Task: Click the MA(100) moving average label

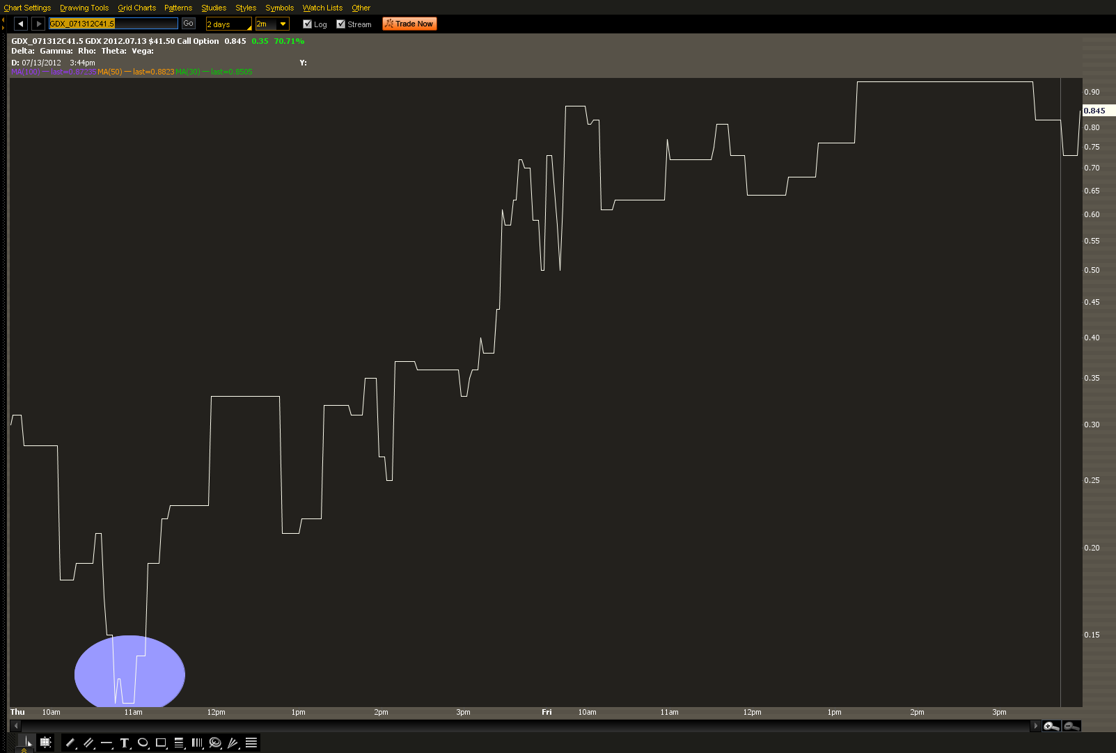Action: (54, 72)
